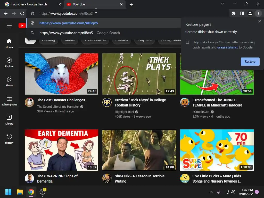Viewport: 264px width, 198px height.
Task: Open aCookieGod channel avatar
Action: point(185,102)
